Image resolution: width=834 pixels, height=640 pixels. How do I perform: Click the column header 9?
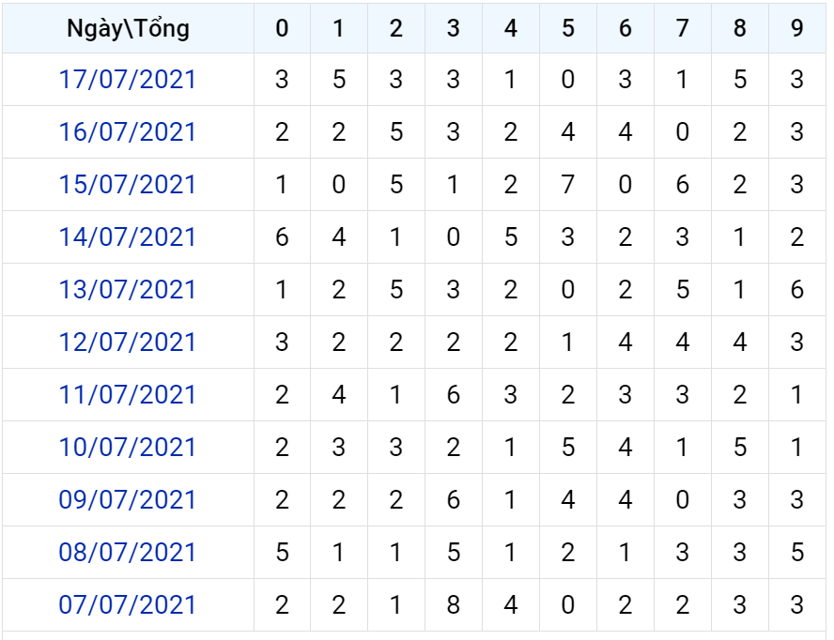(x=796, y=28)
